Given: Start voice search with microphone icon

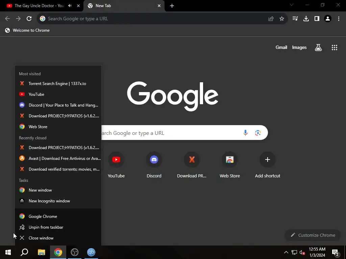Looking at the screenshot, I should coord(245,133).
